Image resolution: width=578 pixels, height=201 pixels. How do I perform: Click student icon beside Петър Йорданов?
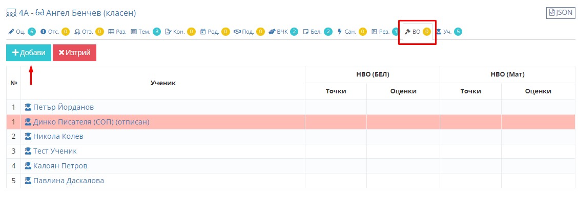(28, 107)
